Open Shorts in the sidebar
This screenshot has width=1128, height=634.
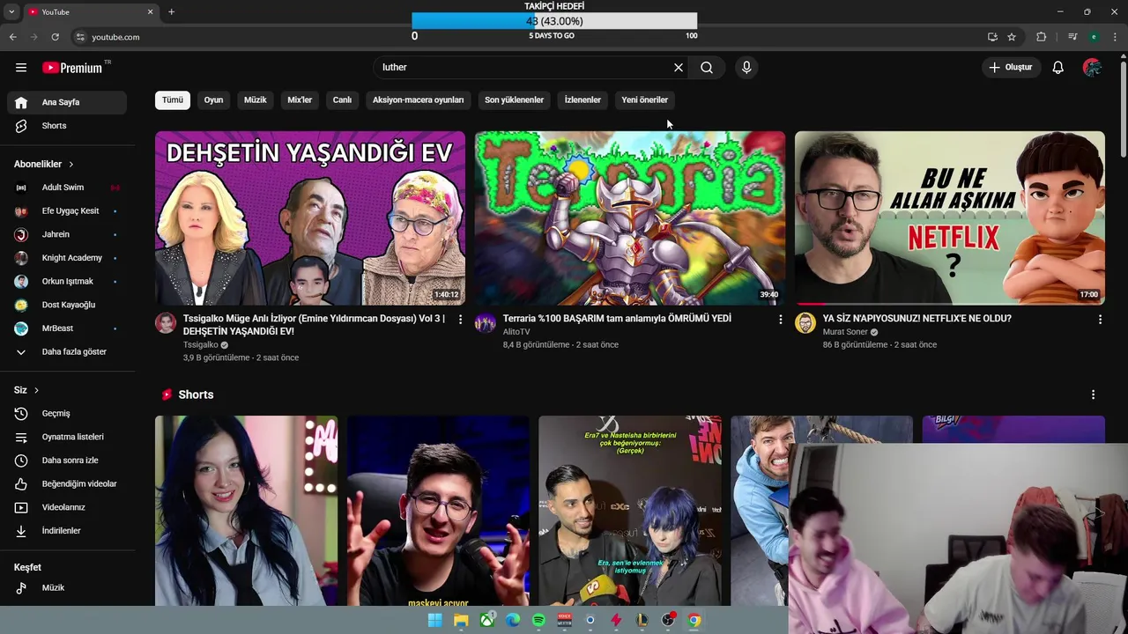pyautogui.click(x=67, y=126)
